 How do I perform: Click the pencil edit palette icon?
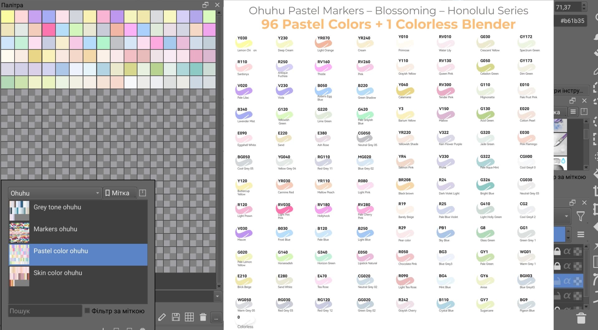coord(162,317)
